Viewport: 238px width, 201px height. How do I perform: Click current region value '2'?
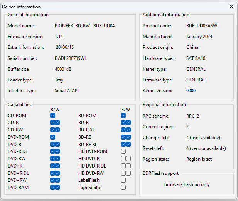coord(187,127)
